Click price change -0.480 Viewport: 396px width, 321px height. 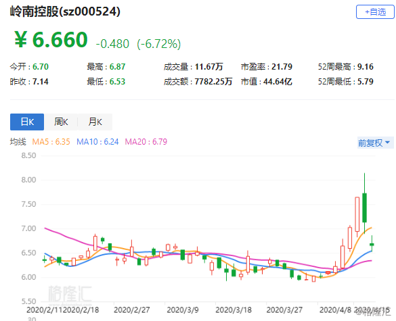[112, 44]
